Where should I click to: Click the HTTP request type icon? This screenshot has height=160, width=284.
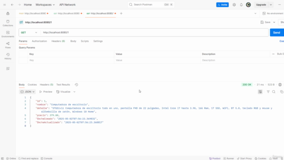(x=21, y=22)
